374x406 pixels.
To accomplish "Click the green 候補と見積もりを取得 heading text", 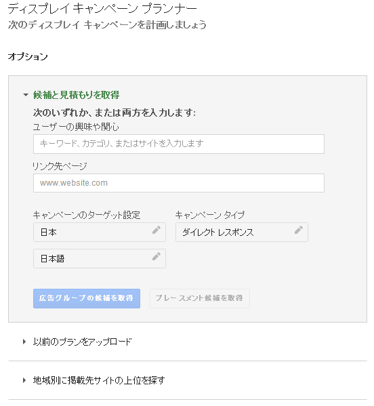I will 76,95.
